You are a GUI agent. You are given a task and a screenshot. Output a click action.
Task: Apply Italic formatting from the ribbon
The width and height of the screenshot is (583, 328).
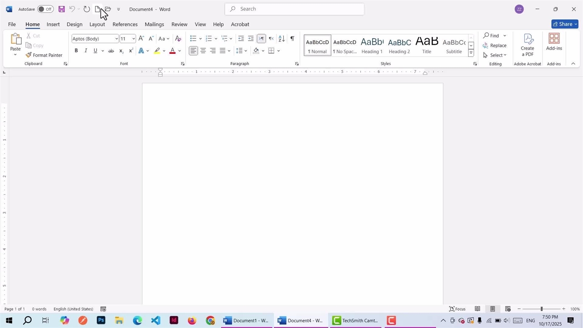[86, 51]
